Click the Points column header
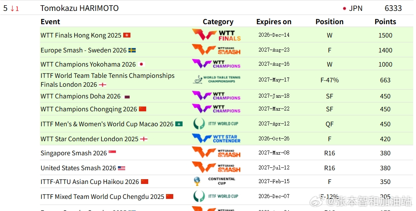 (385, 22)
